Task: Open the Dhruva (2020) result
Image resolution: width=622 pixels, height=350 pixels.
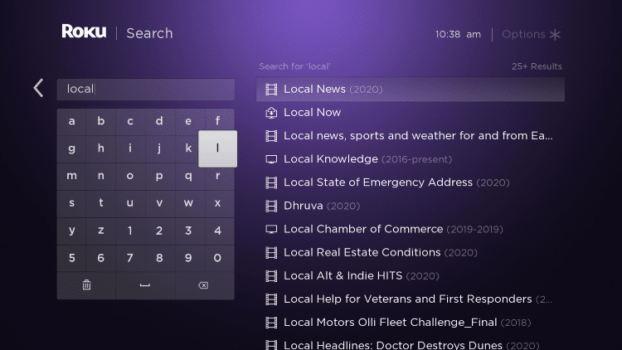Action: pos(411,206)
